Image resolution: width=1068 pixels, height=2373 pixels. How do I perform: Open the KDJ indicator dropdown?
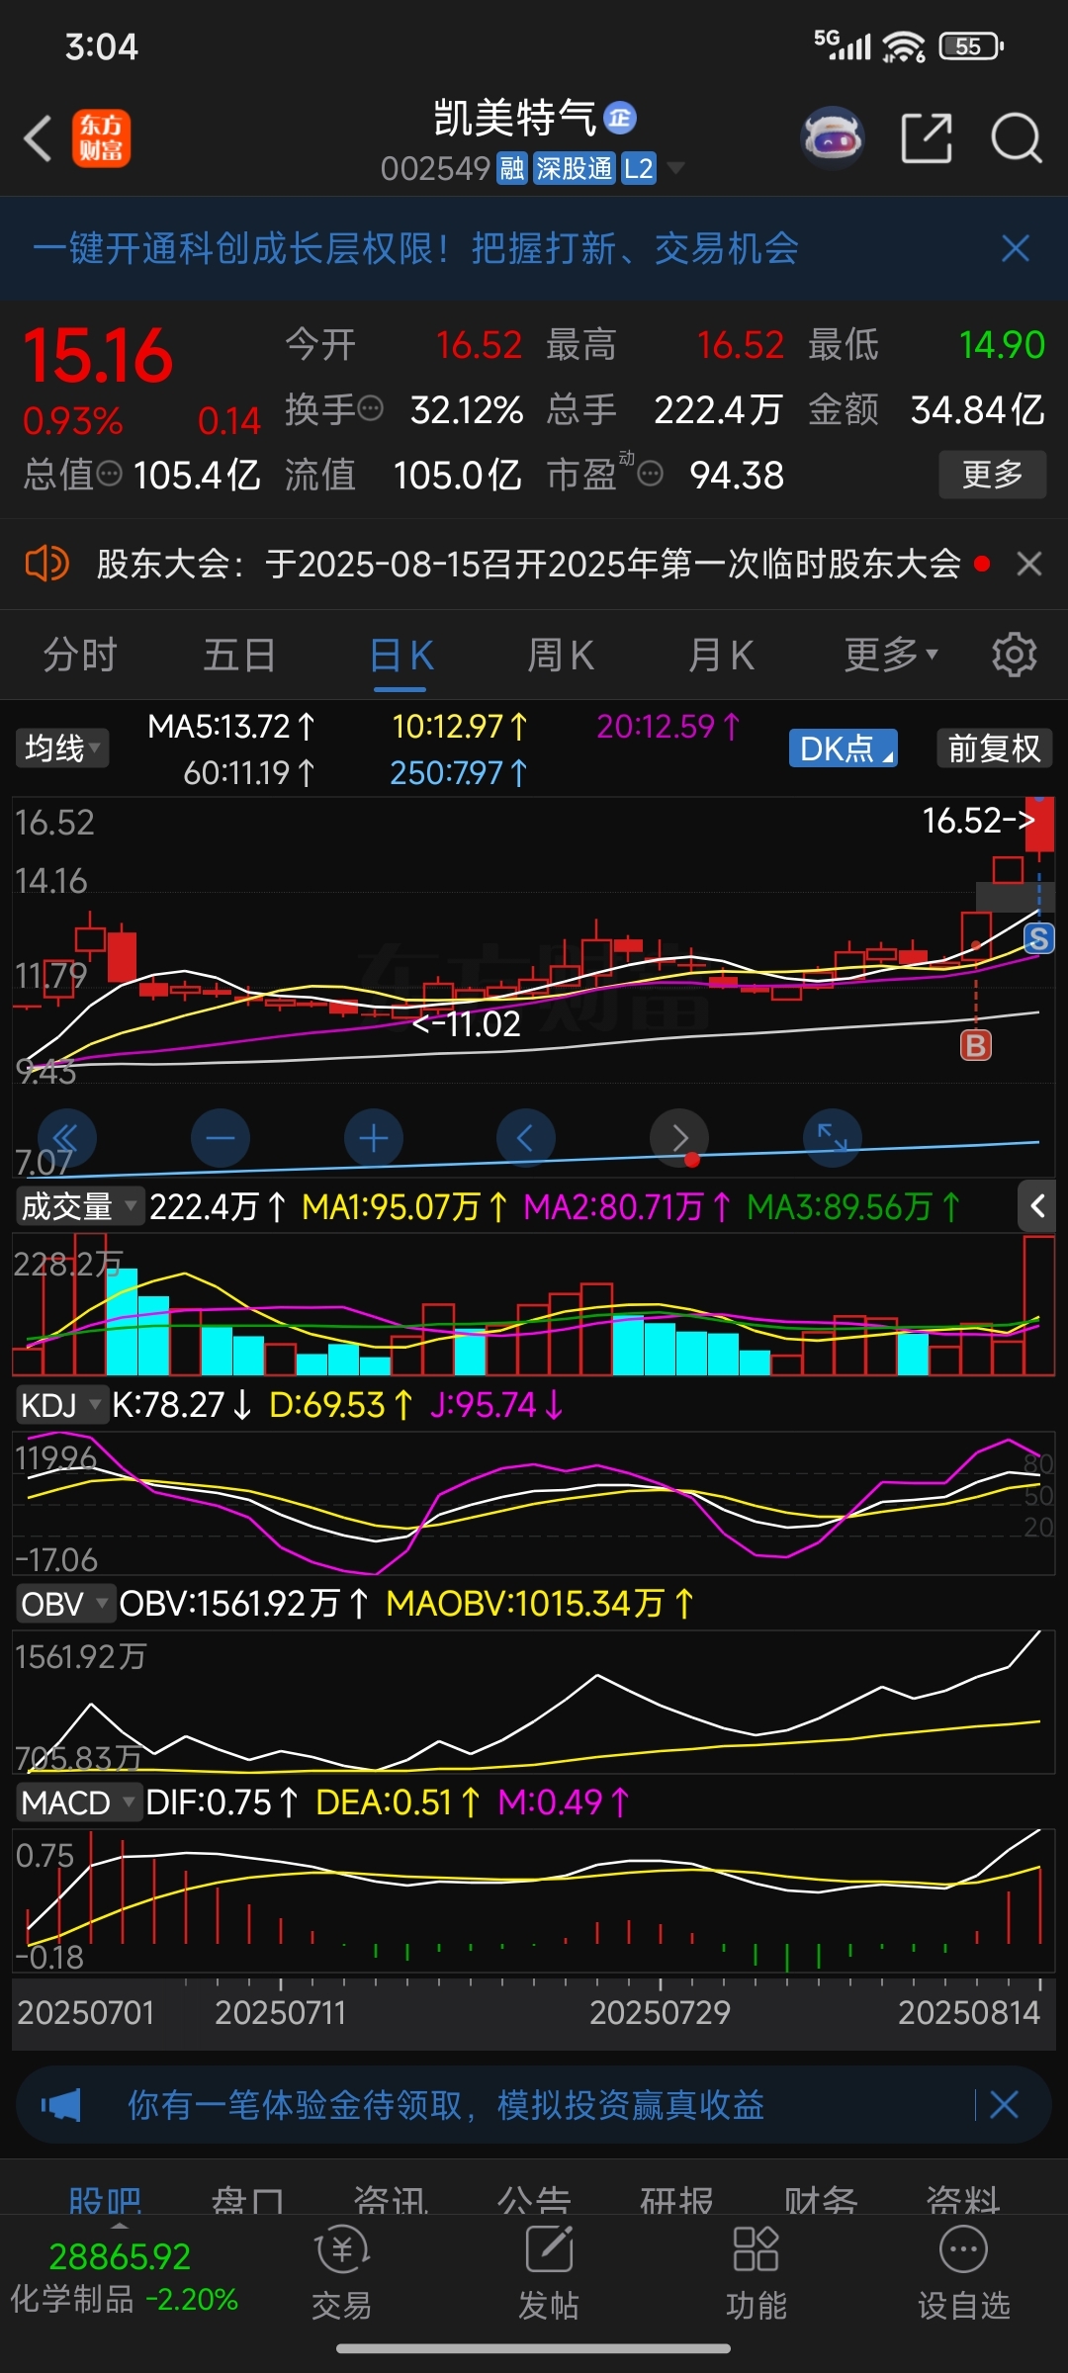click(61, 1405)
